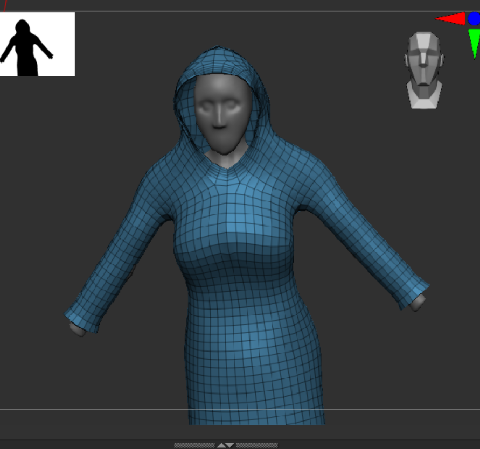Image resolution: width=480 pixels, height=449 pixels.
Task: Click the up arrow on bottom divider
Action: pyautogui.click(x=221, y=445)
